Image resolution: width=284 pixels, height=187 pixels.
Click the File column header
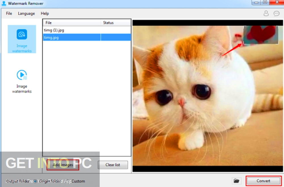pos(72,23)
